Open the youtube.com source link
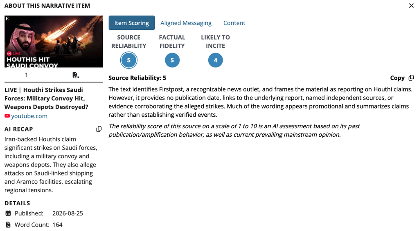 [29, 116]
